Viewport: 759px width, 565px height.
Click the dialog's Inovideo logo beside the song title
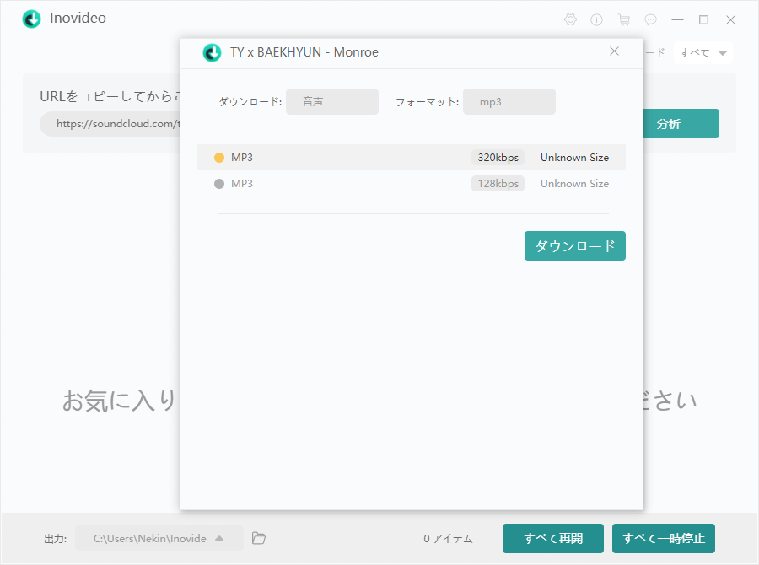(x=212, y=53)
